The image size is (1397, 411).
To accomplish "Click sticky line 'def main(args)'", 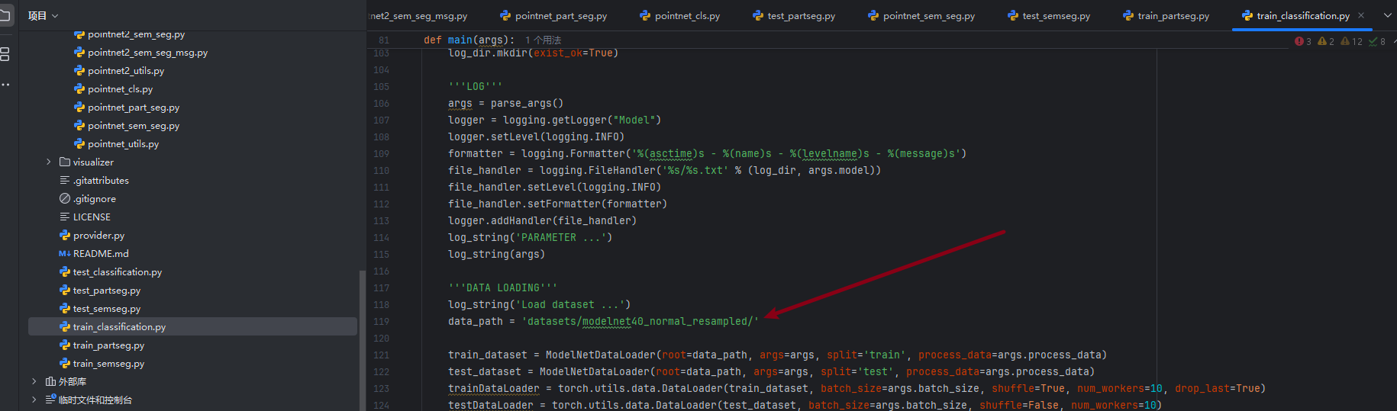I will coord(469,40).
